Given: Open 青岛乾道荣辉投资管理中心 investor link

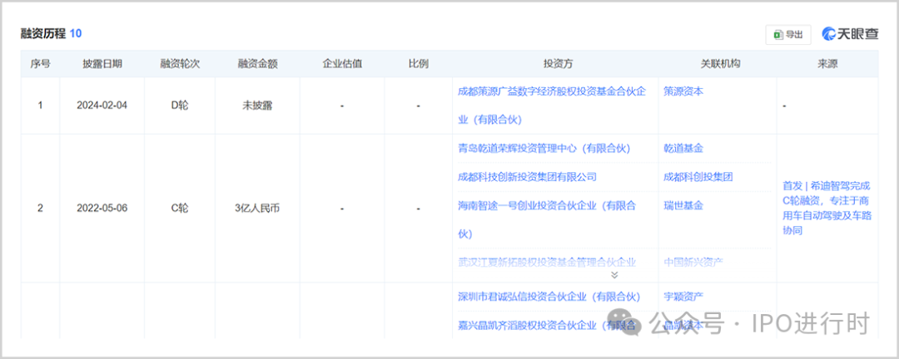Looking at the screenshot, I should 544,148.
